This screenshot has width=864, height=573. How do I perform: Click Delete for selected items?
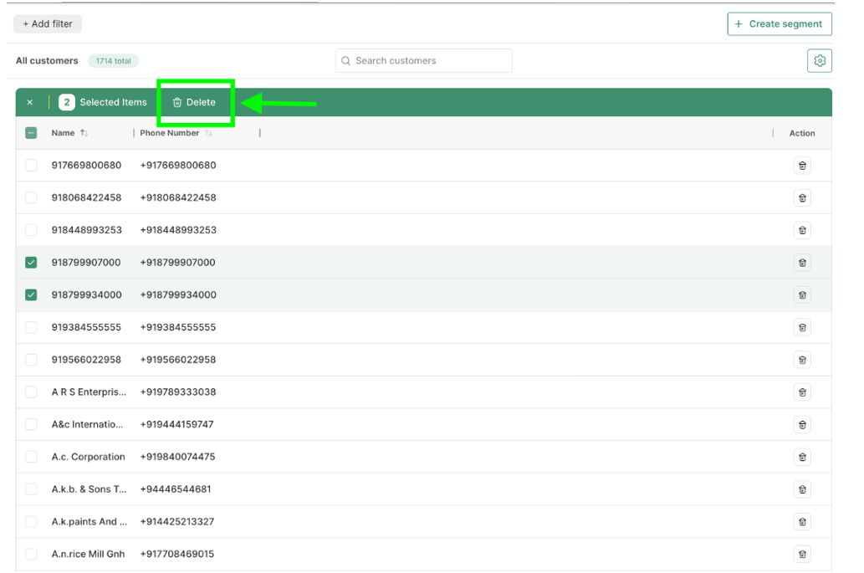click(194, 103)
